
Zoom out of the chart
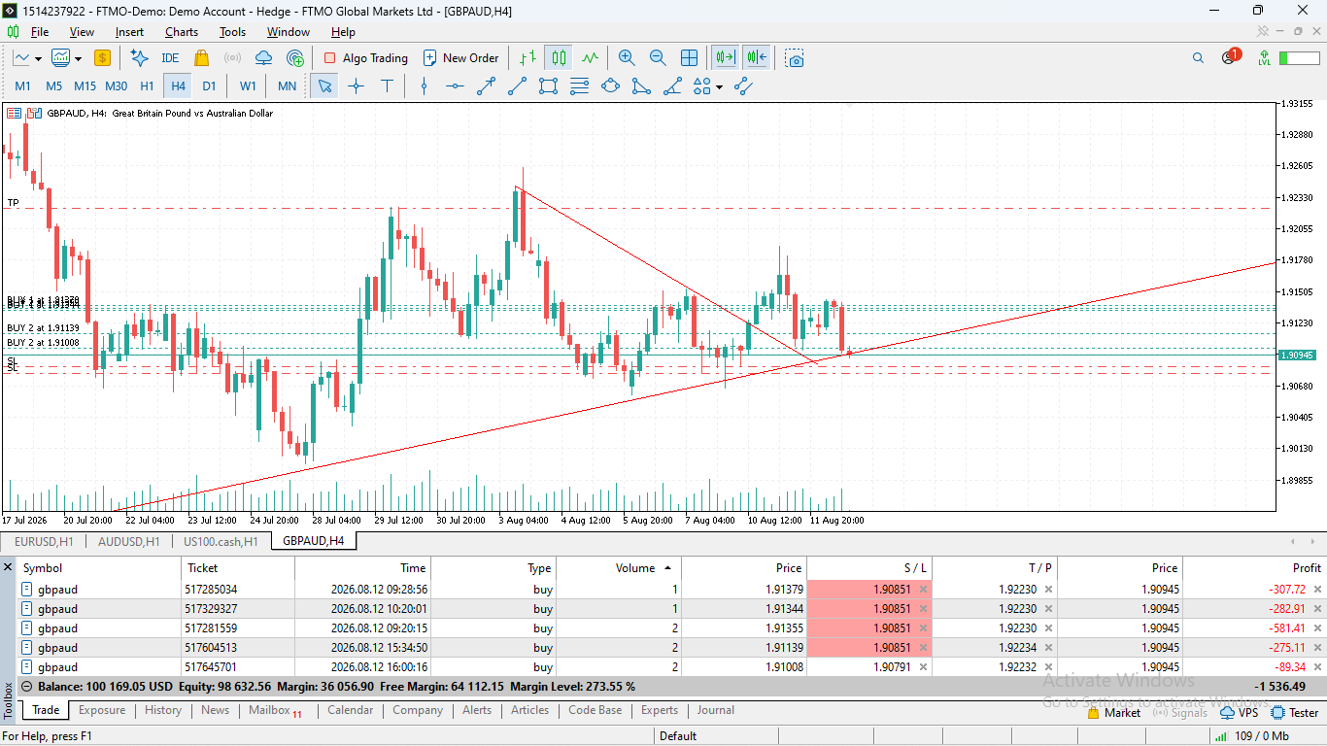click(658, 58)
